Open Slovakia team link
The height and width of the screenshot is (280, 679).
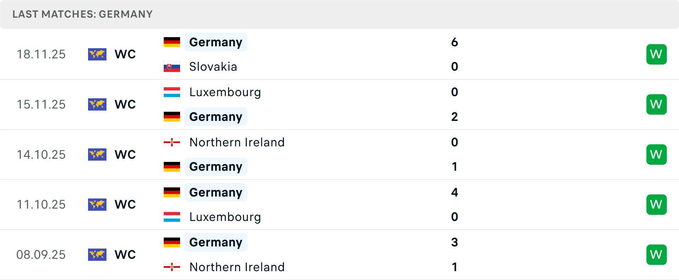click(213, 67)
